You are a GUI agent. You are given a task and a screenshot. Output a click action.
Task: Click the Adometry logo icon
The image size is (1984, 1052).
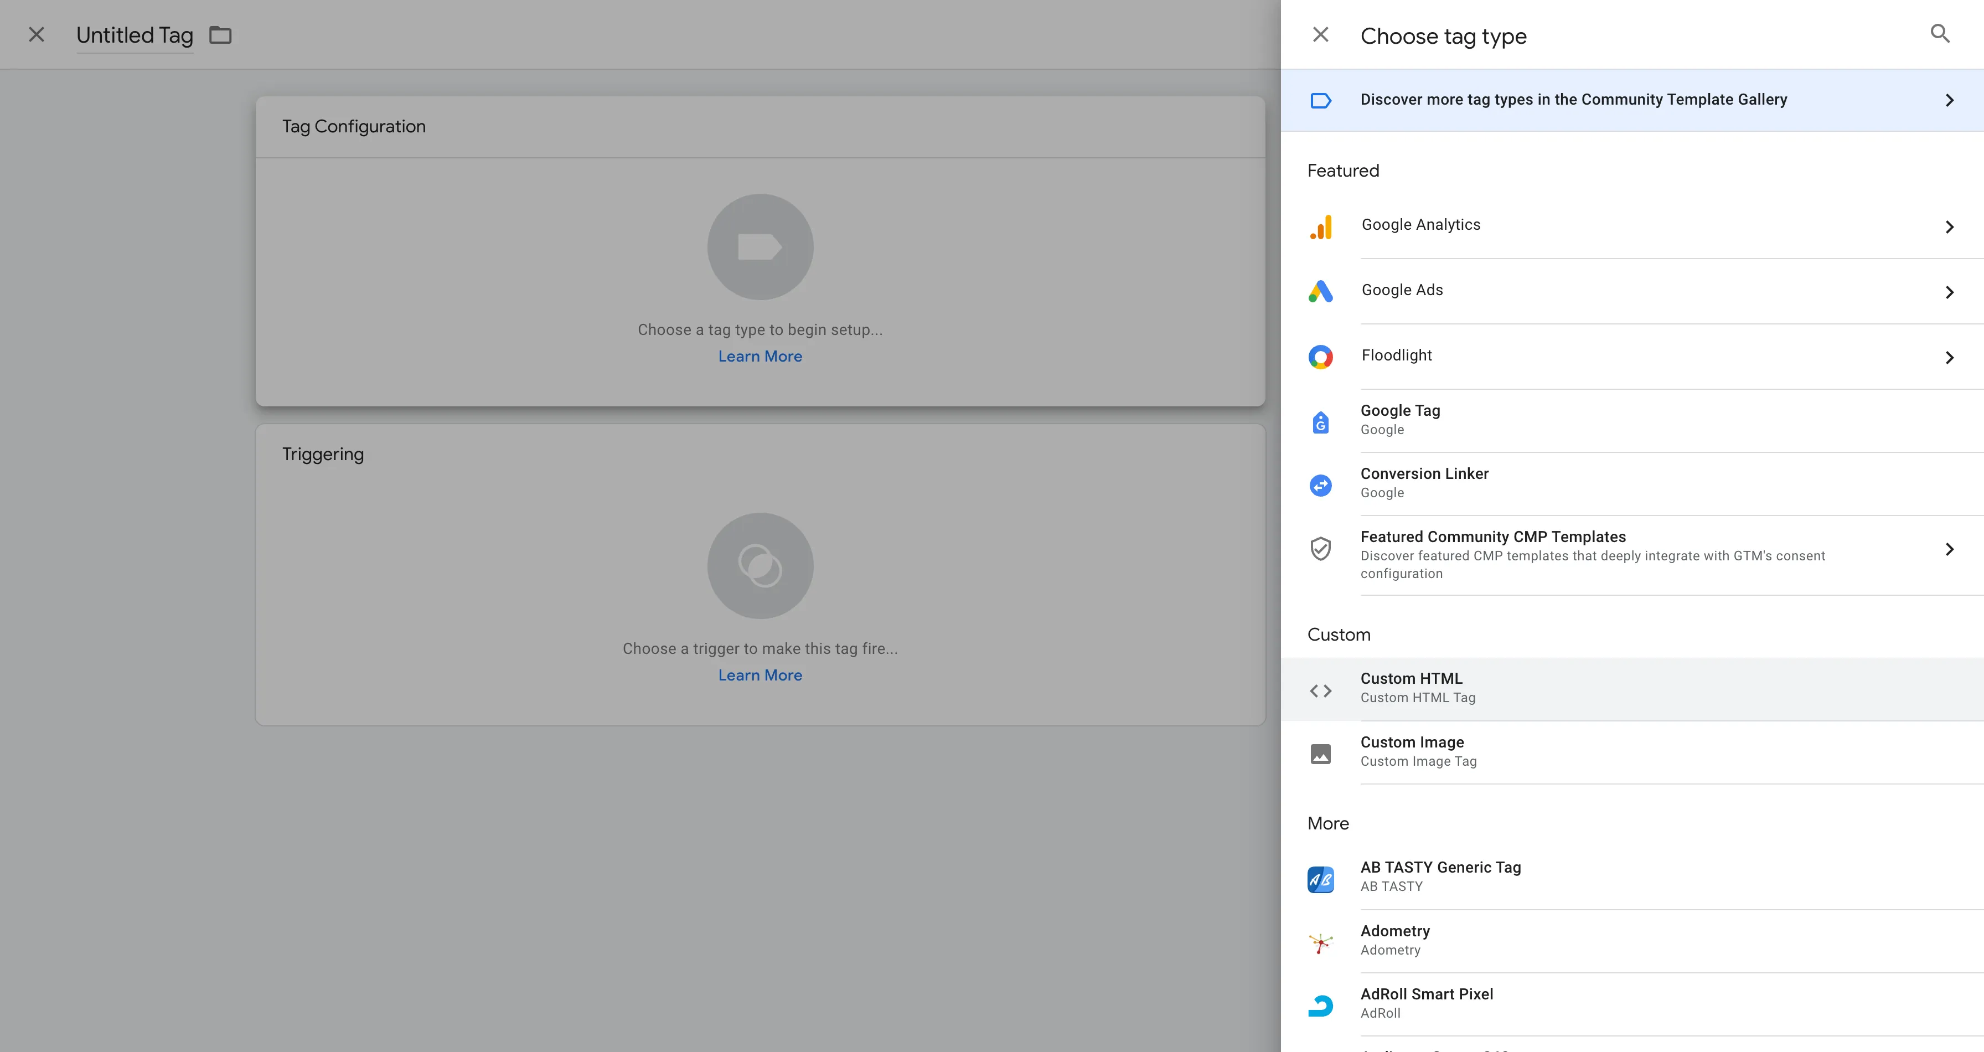(x=1321, y=942)
